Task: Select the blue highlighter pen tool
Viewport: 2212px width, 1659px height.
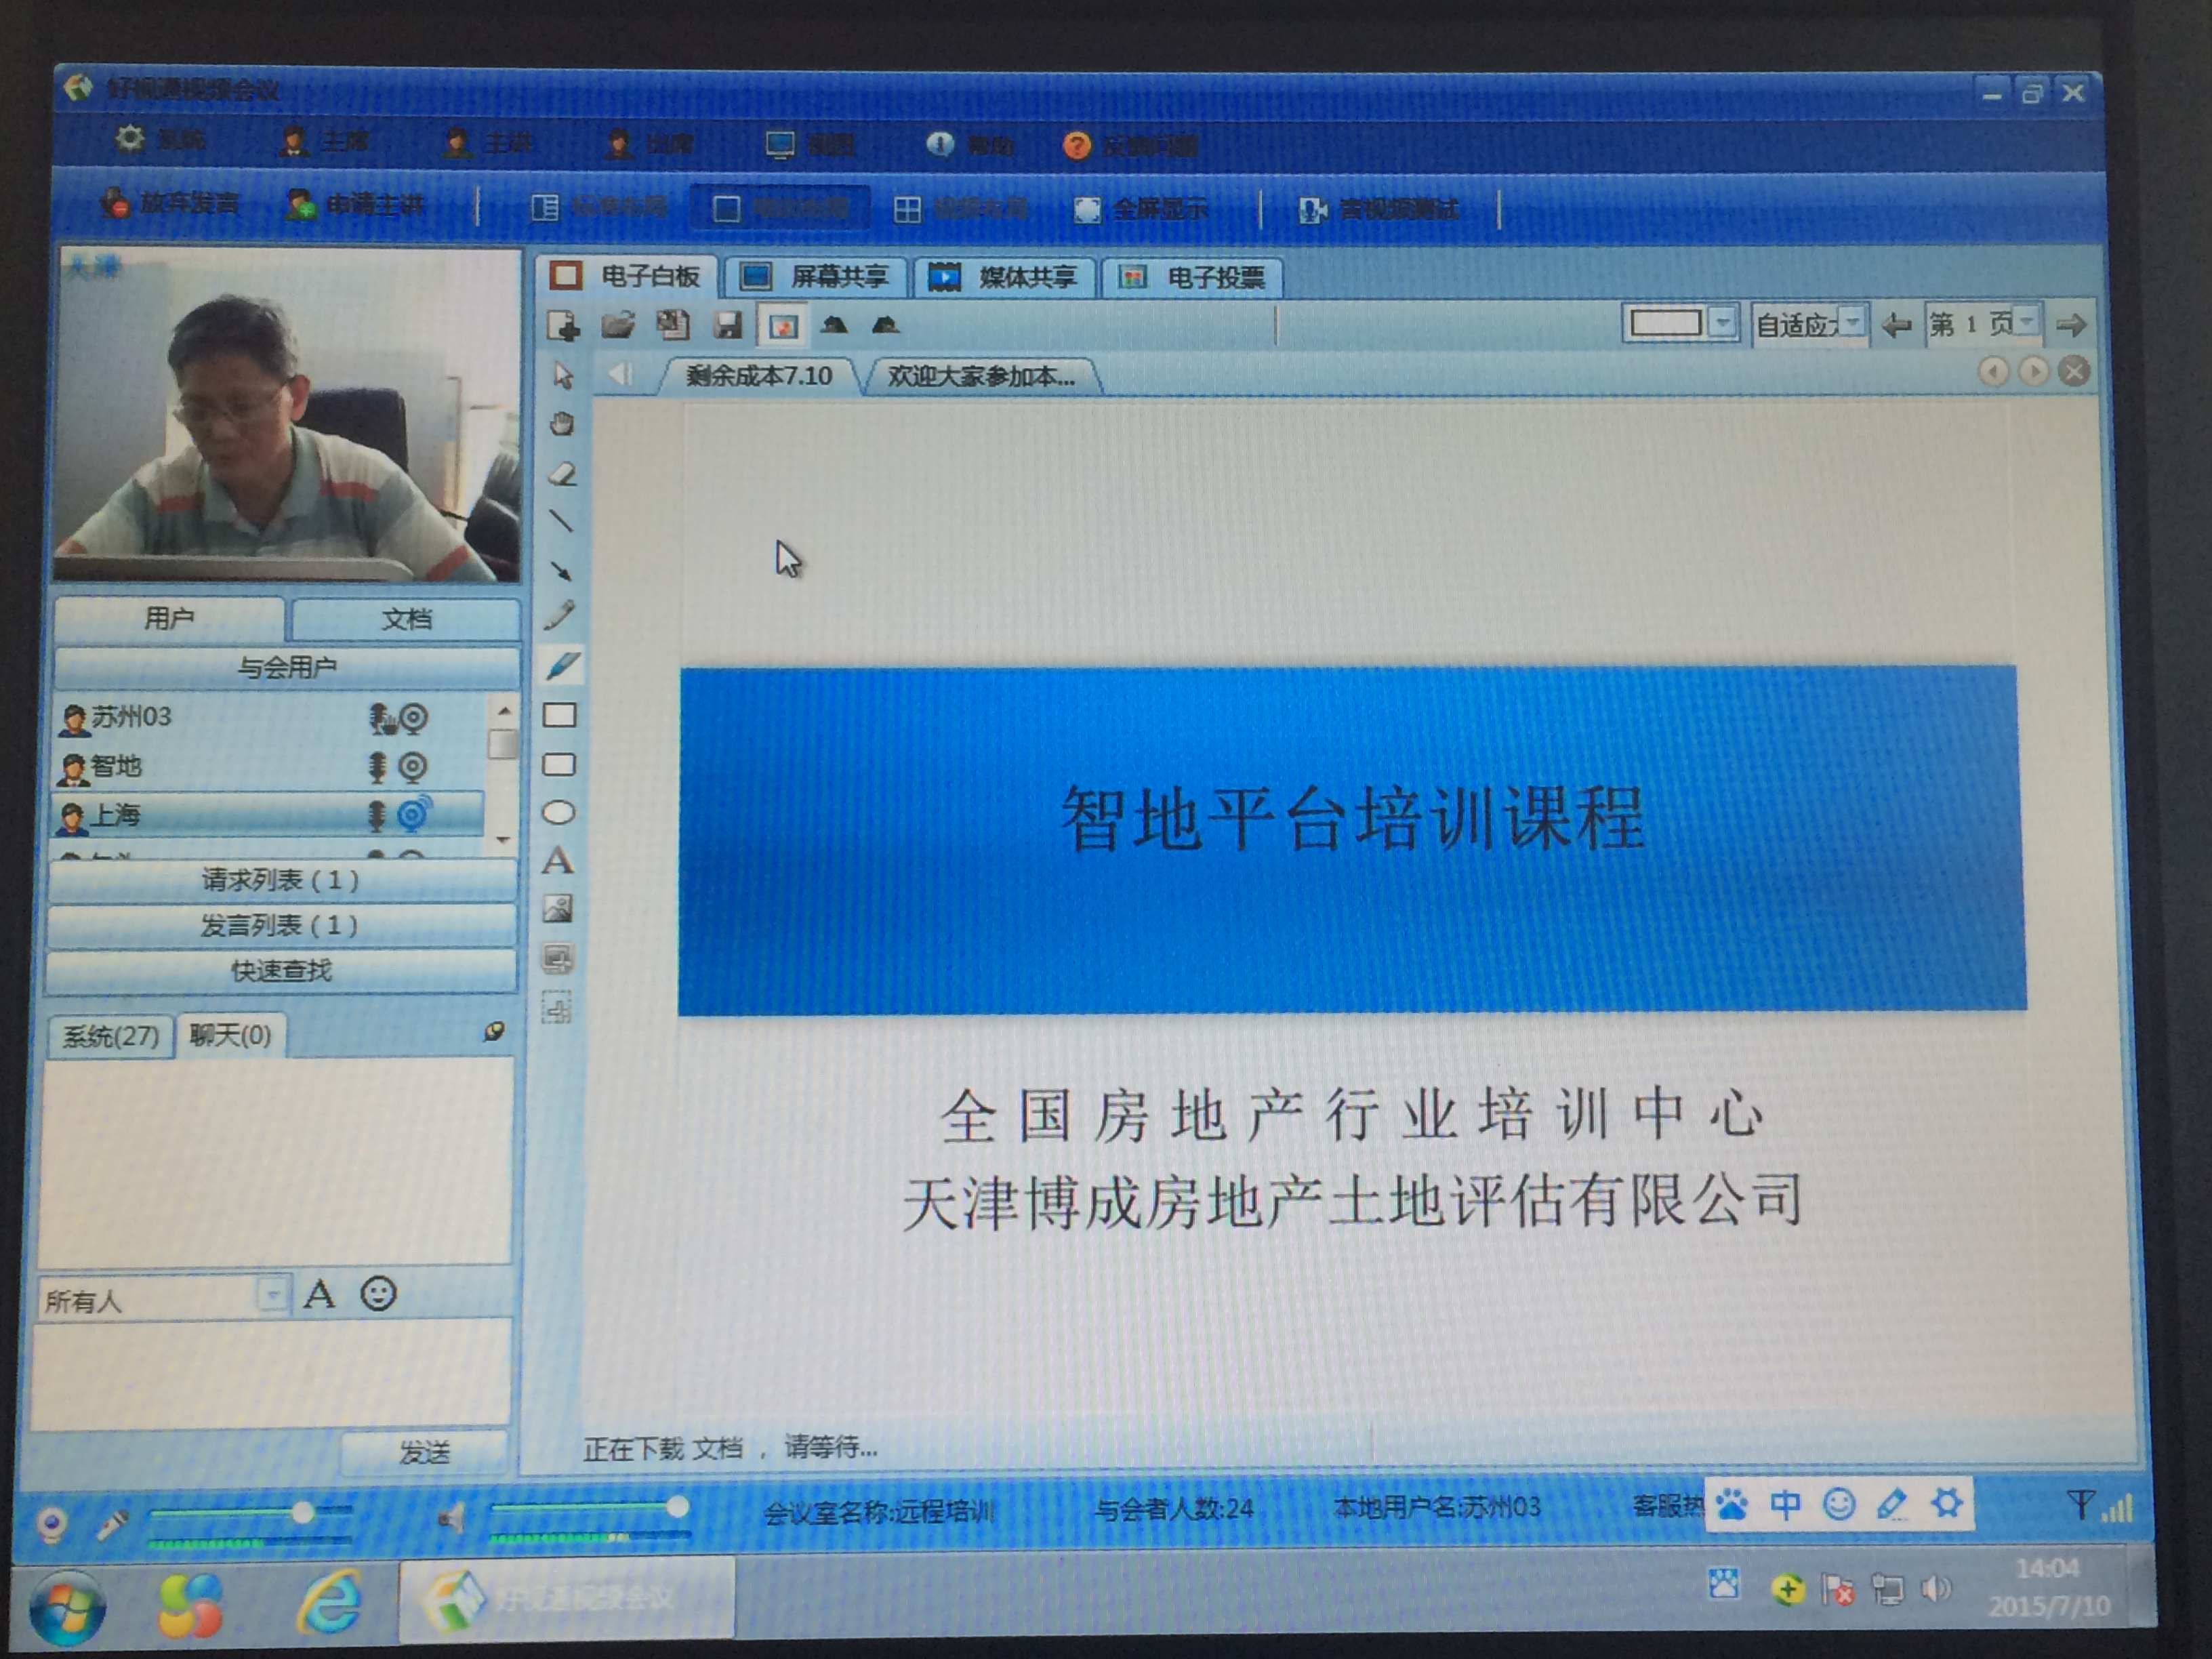Action: pyautogui.click(x=563, y=665)
